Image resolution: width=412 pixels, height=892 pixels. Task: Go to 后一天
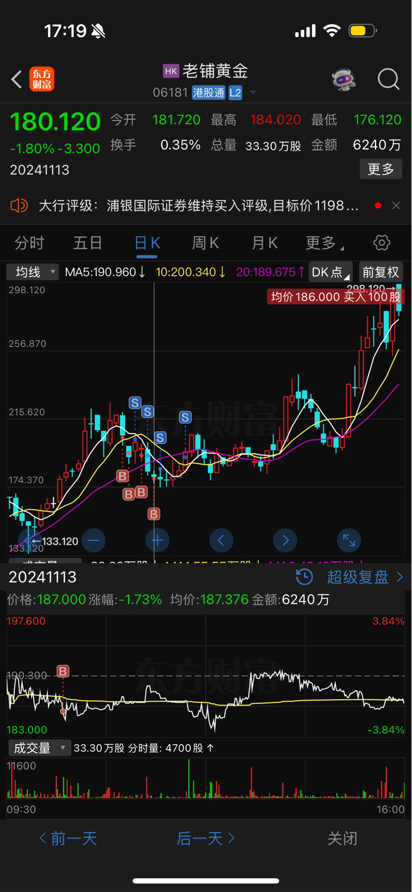click(x=206, y=838)
